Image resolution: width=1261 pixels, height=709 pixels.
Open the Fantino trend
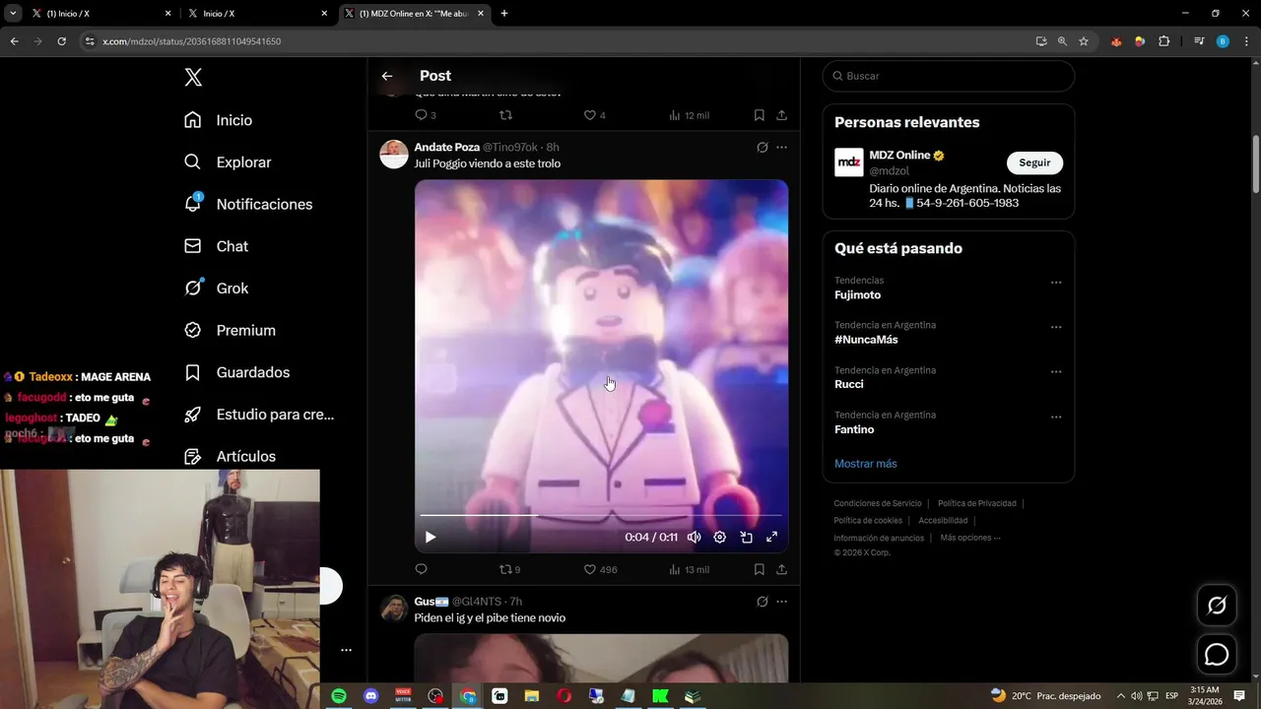pyautogui.click(x=854, y=429)
